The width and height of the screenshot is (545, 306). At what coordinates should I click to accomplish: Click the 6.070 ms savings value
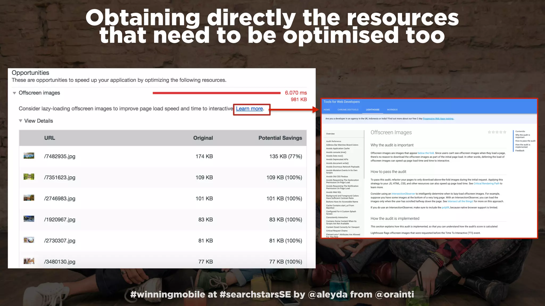point(296,93)
